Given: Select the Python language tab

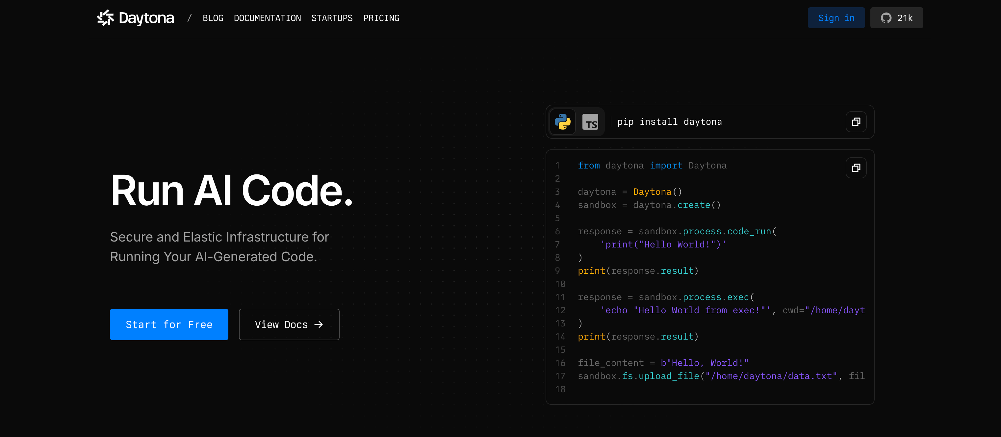Looking at the screenshot, I should pyautogui.click(x=563, y=122).
